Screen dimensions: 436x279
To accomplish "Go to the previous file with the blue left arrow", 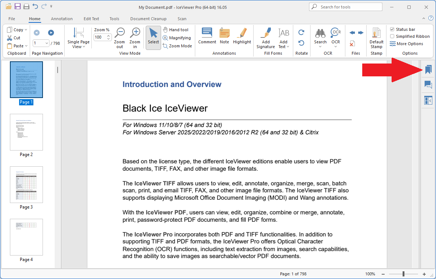I will coord(352,33).
